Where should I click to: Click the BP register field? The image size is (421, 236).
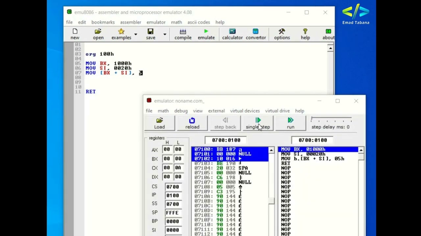pyautogui.click(x=173, y=222)
